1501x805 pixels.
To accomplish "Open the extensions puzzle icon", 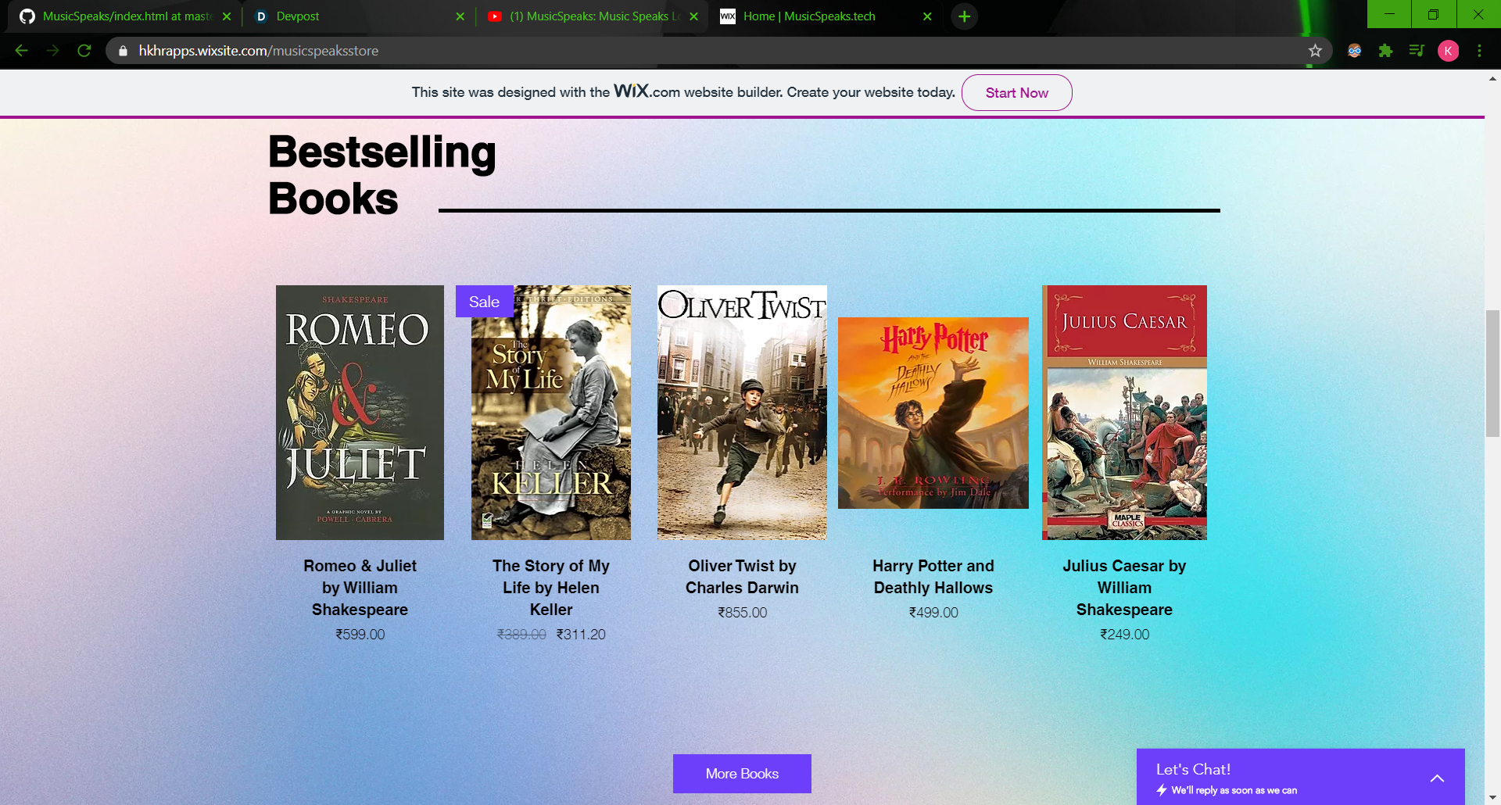I will (1385, 51).
